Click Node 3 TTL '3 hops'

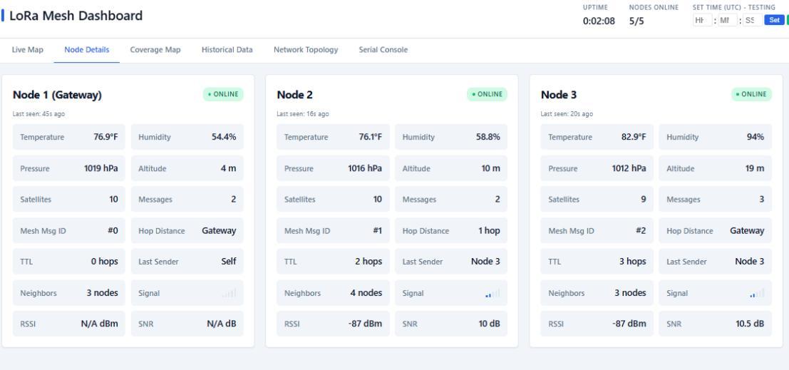pyautogui.click(x=632, y=261)
